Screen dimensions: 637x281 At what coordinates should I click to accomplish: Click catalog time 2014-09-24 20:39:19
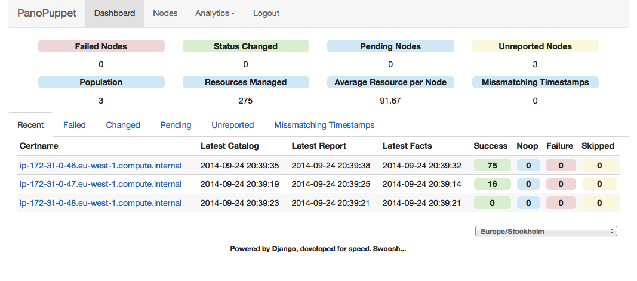pos(239,184)
